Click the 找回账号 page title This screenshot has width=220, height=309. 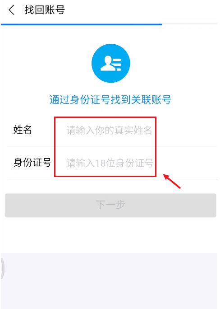[45, 10]
